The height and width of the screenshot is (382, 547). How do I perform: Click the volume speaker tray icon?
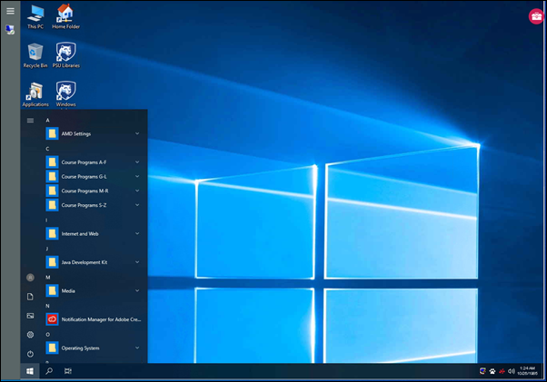pyautogui.click(x=512, y=371)
